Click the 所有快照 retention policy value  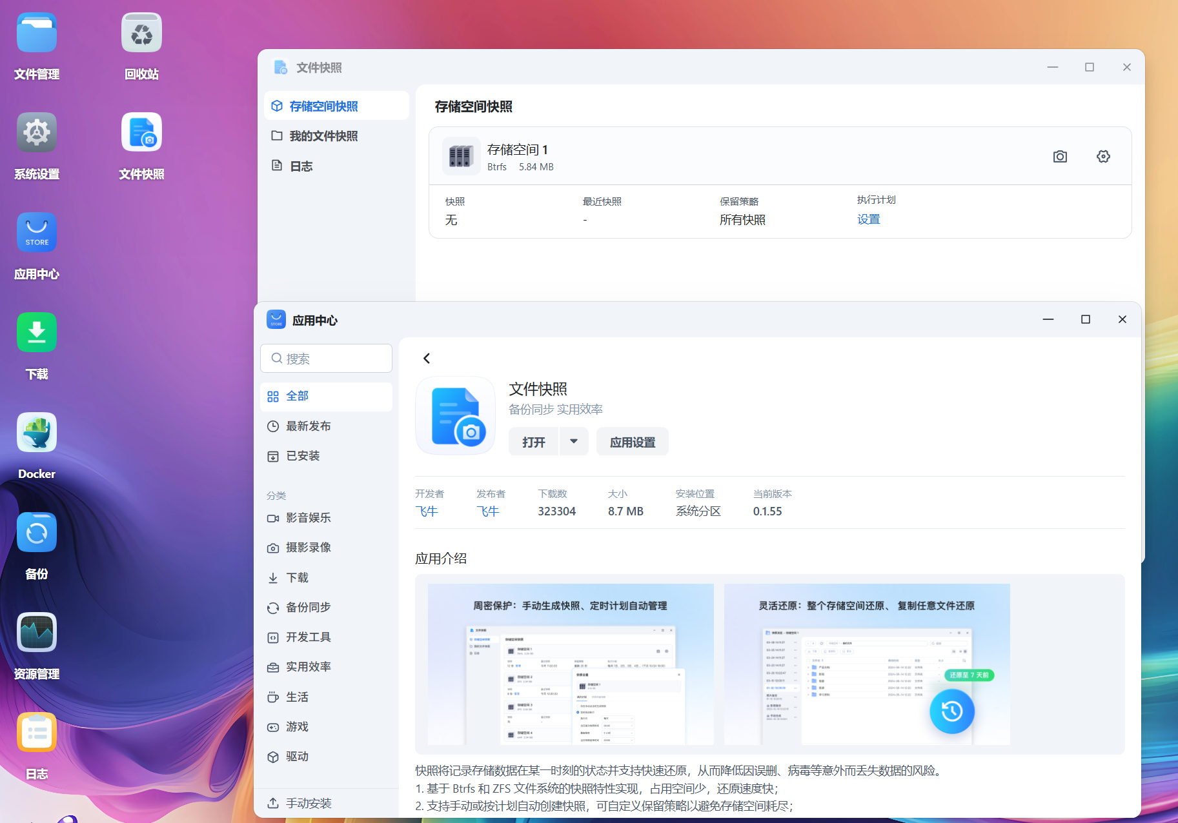pyautogui.click(x=742, y=220)
